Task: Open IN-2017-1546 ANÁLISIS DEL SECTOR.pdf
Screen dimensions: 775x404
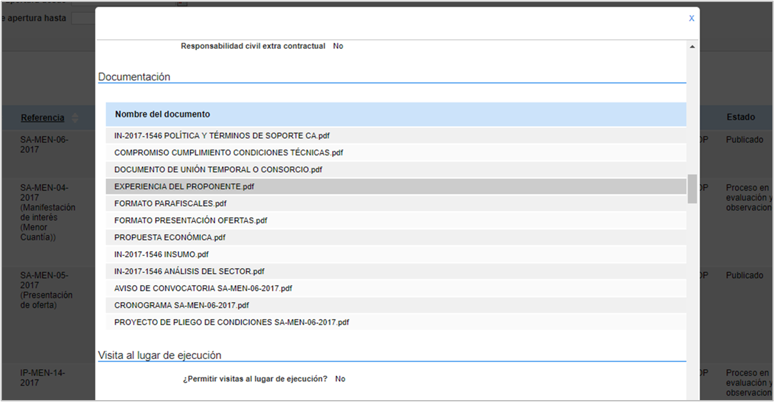Action: click(x=189, y=272)
